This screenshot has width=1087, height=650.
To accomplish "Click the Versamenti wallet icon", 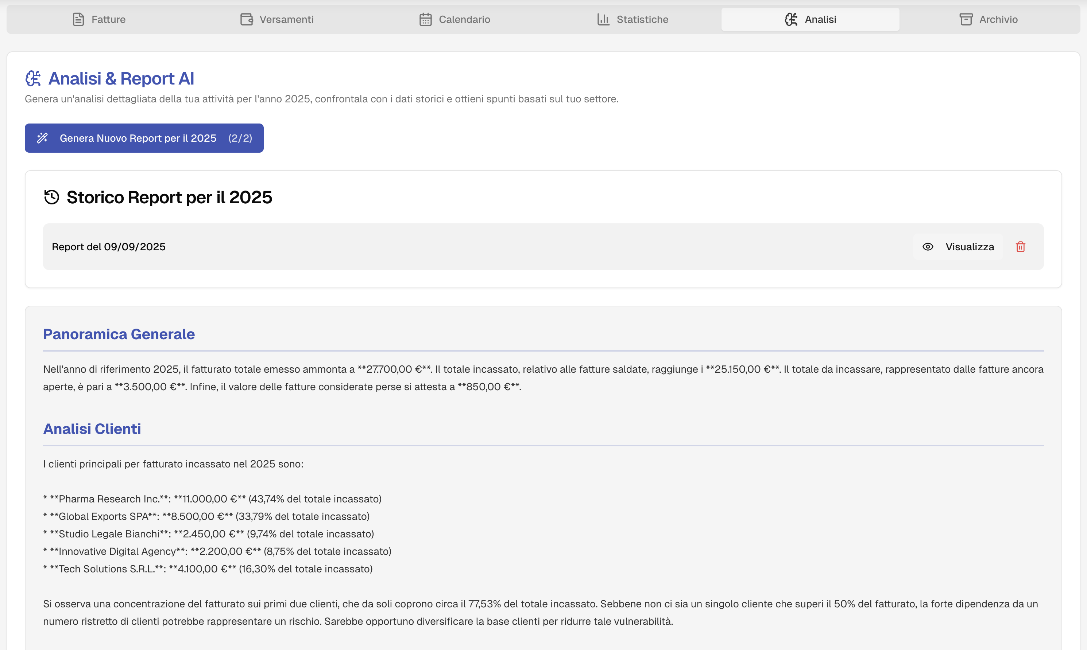I will pos(247,19).
